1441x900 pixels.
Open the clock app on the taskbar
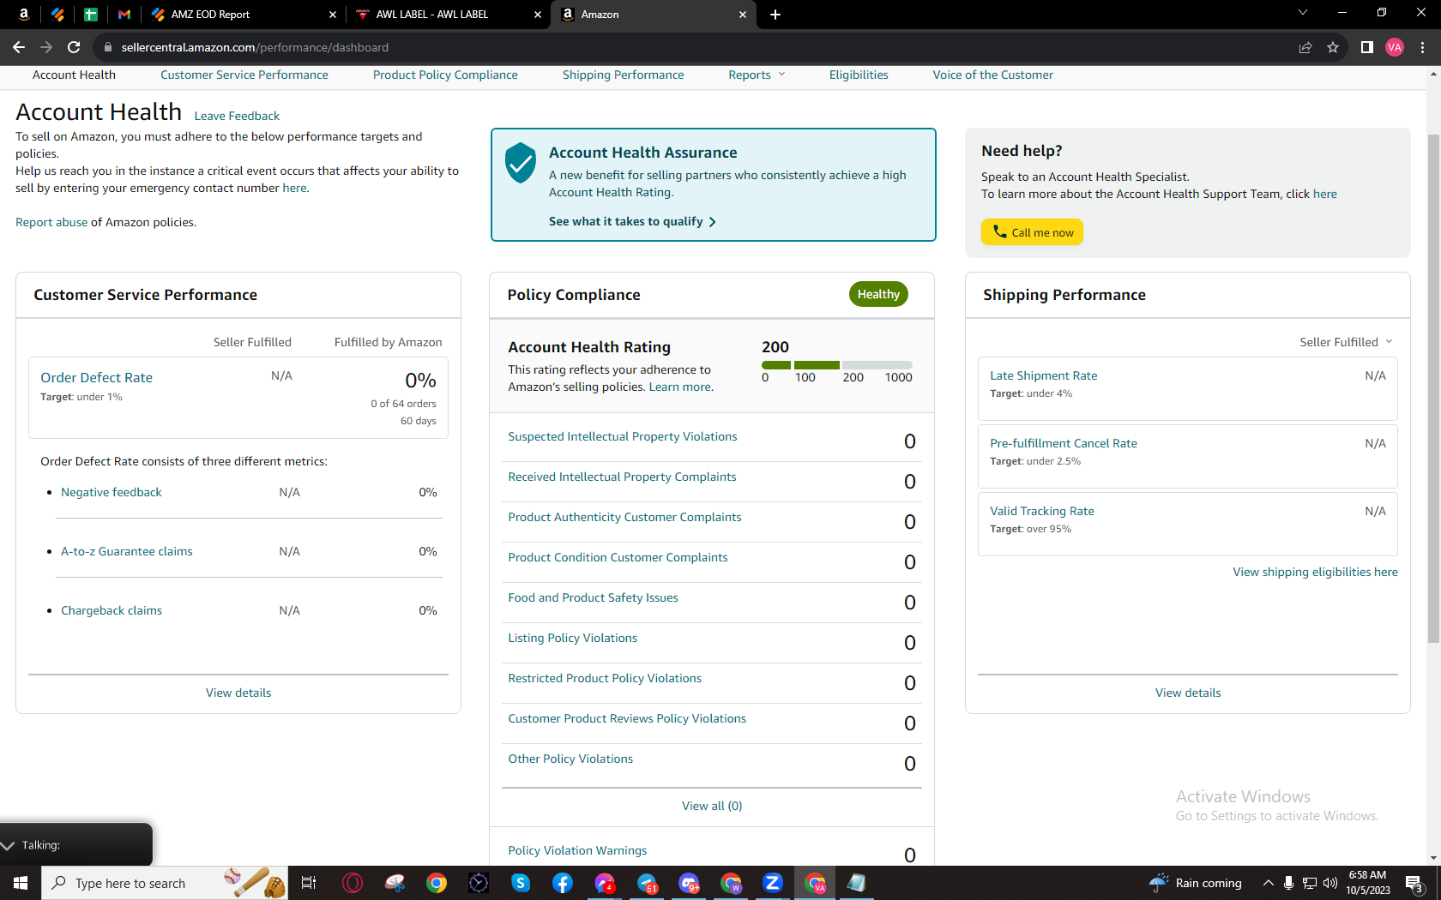point(479,883)
